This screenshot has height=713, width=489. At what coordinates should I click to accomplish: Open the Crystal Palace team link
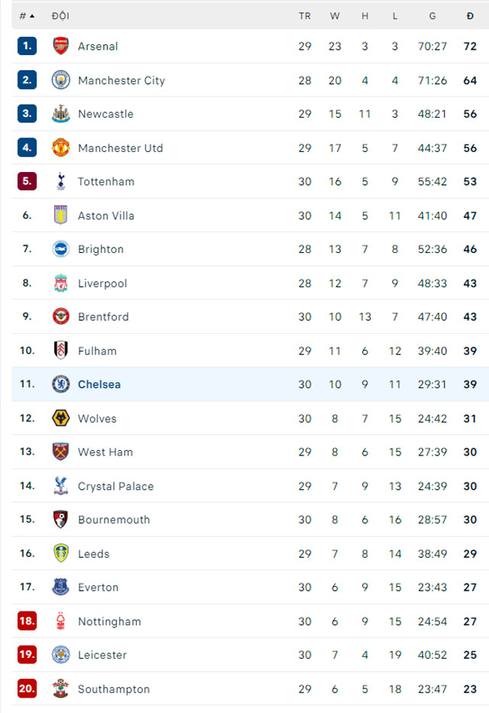(115, 486)
